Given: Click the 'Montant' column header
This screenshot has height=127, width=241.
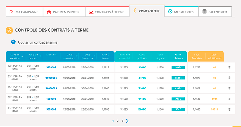Looking at the screenshot, I should [51, 55].
